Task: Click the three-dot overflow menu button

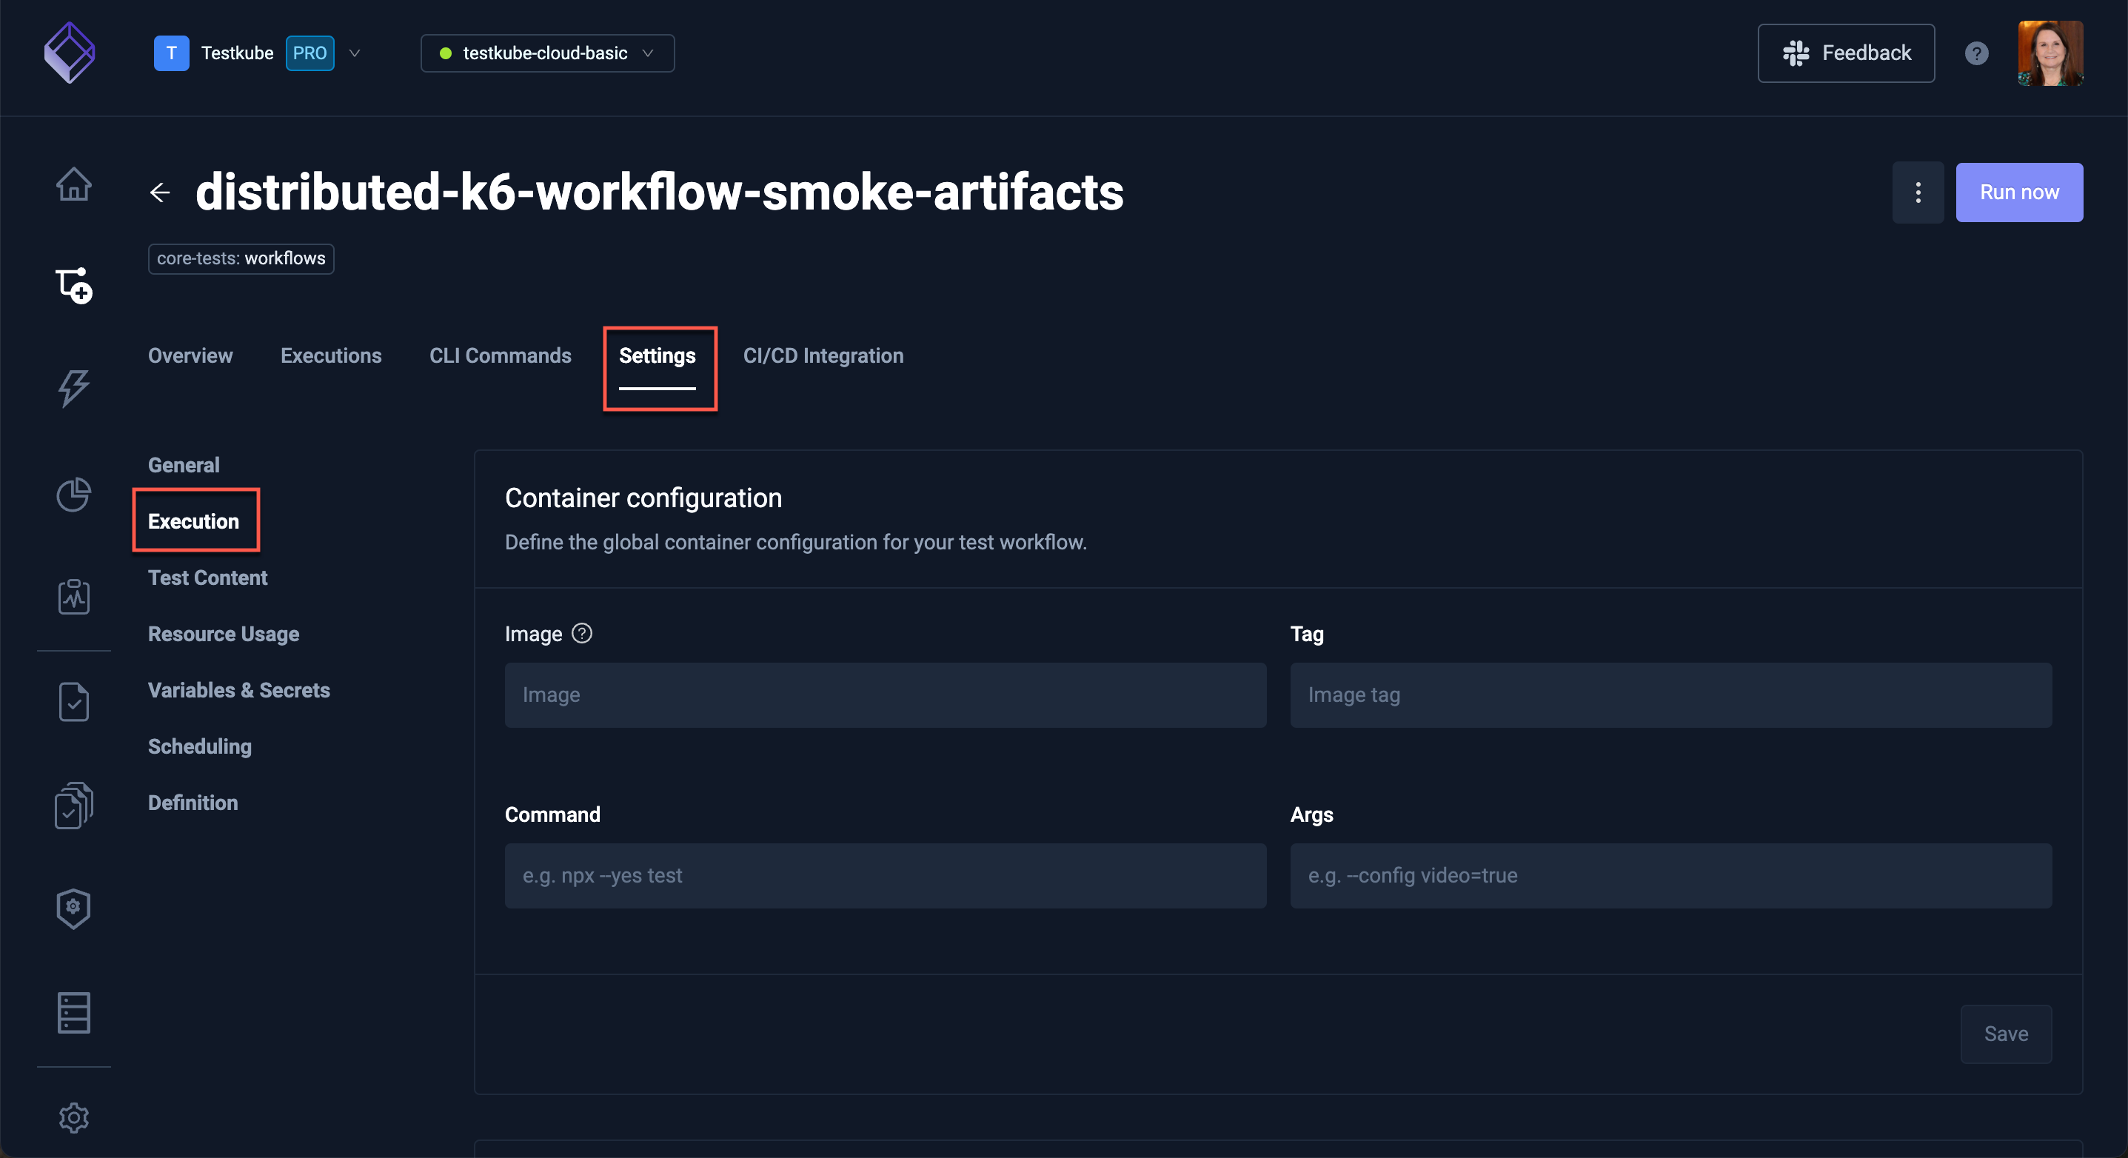Action: pyautogui.click(x=1918, y=191)
